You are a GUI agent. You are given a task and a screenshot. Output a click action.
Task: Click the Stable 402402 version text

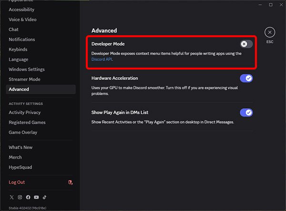point(28,208)
